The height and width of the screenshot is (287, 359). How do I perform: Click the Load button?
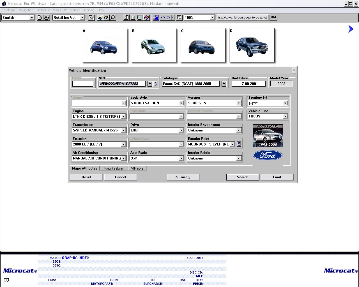click(x=277, y=177)
